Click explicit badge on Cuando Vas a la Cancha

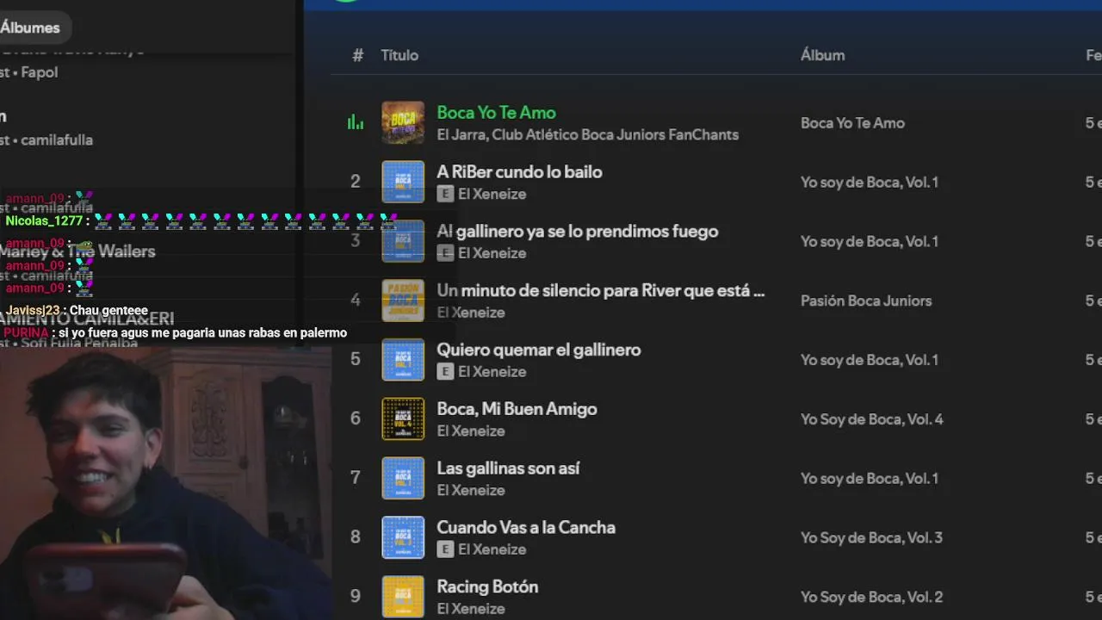(x=445, y=549)
